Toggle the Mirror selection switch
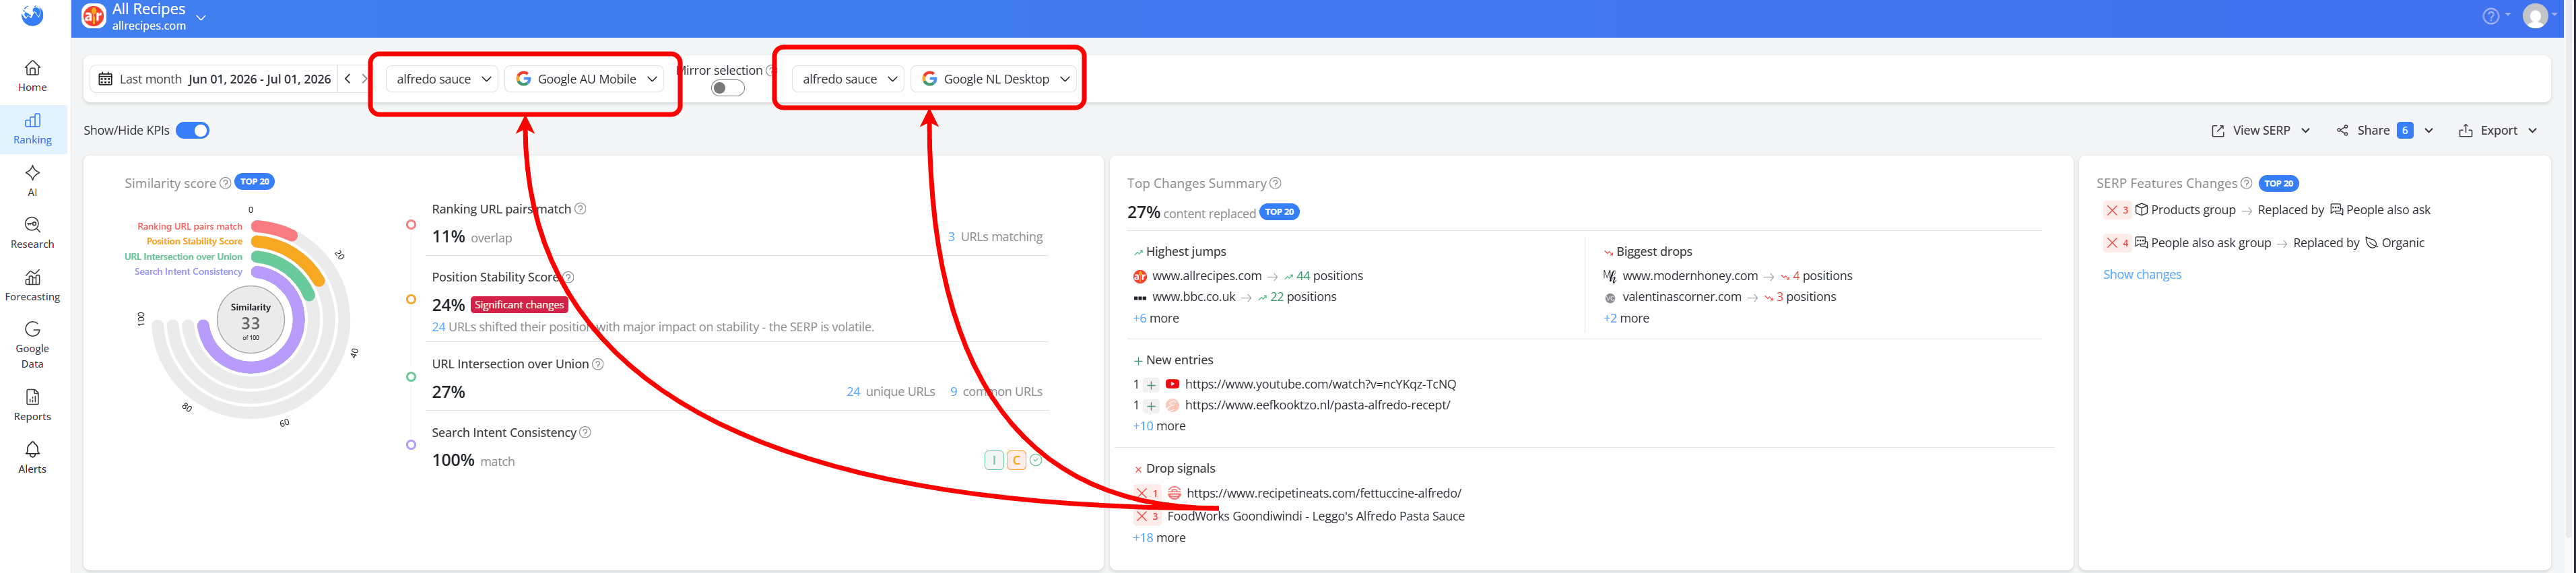Screen dimensions: 2576x573 pos(728,88)
